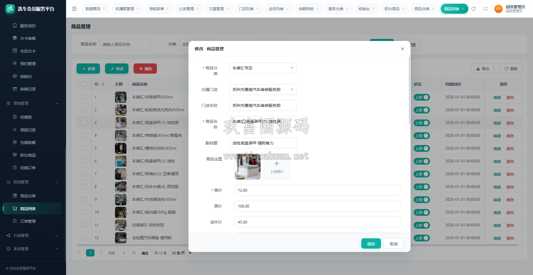The image size is (533, 275).
Task: Toggle the 上架 status switch for row 8
Action: [422, 187]
